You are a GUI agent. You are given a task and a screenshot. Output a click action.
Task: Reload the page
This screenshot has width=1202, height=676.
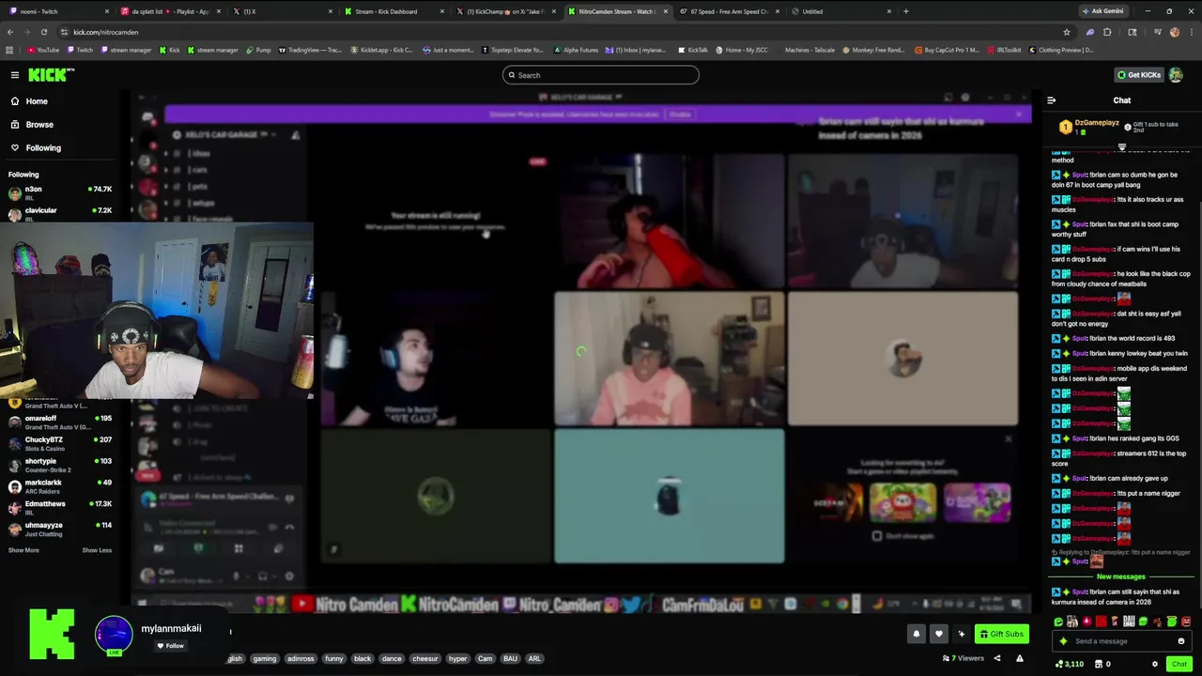pos(43,32)
